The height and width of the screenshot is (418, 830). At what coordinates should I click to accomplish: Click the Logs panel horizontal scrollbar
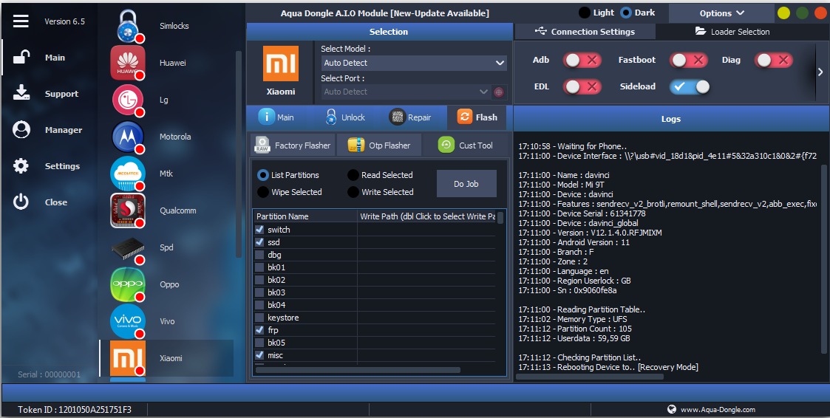tap(590, 377)
